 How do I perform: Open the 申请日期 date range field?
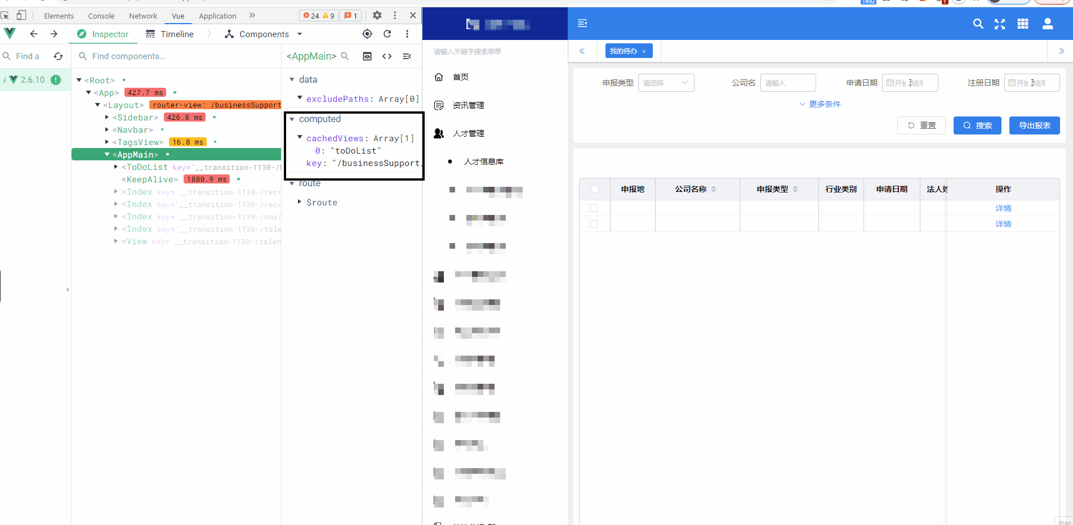pyautogui.click(x=910, y=83)
